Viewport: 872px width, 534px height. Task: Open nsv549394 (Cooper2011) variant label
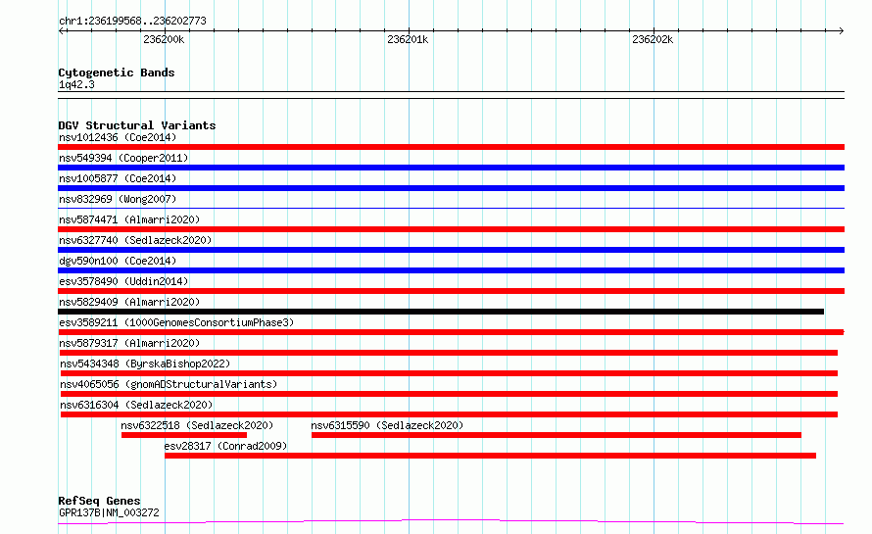[123, 158]
